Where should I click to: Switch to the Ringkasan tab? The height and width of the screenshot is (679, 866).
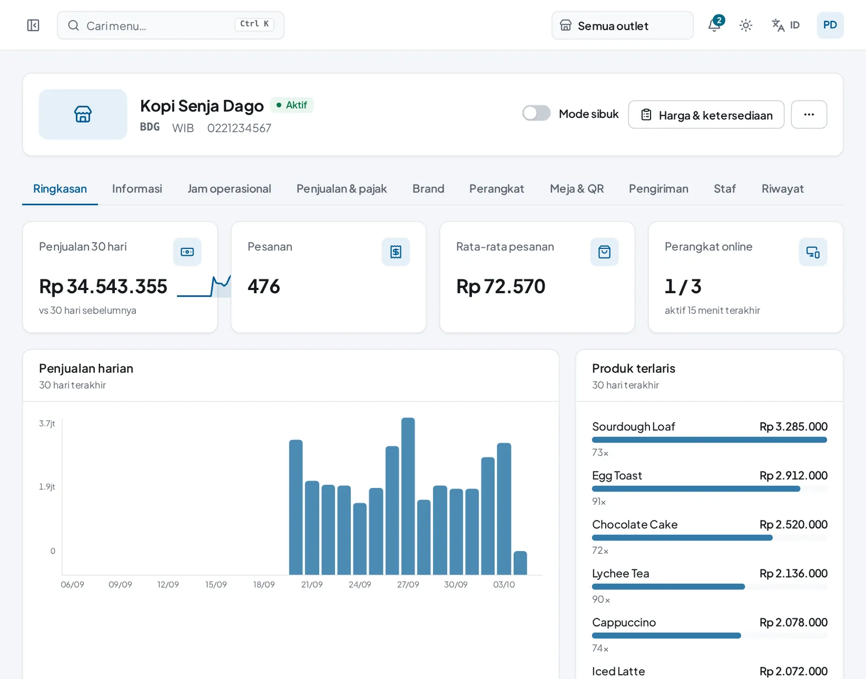(60, 189)
